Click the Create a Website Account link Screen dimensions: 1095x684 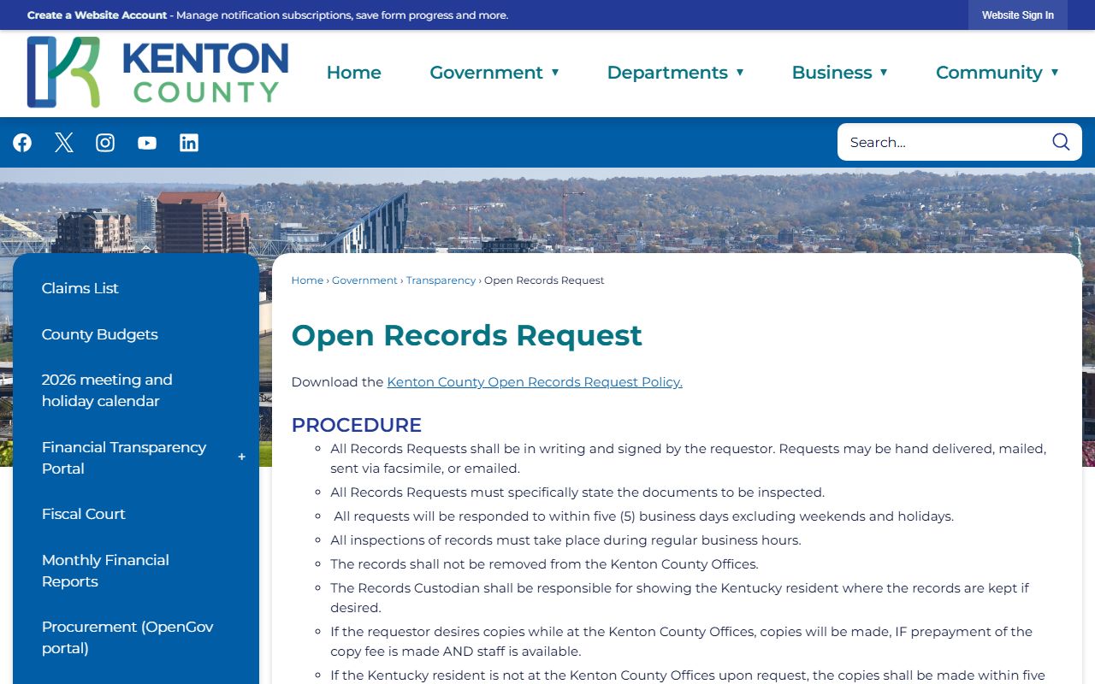(97, 15)
